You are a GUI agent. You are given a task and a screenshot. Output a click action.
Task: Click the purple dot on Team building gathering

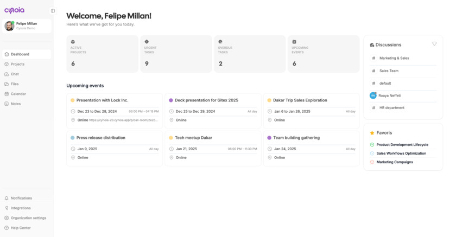(269, 138)
